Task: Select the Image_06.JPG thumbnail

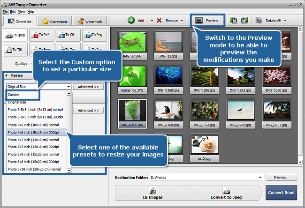Action: pos(132,80)
